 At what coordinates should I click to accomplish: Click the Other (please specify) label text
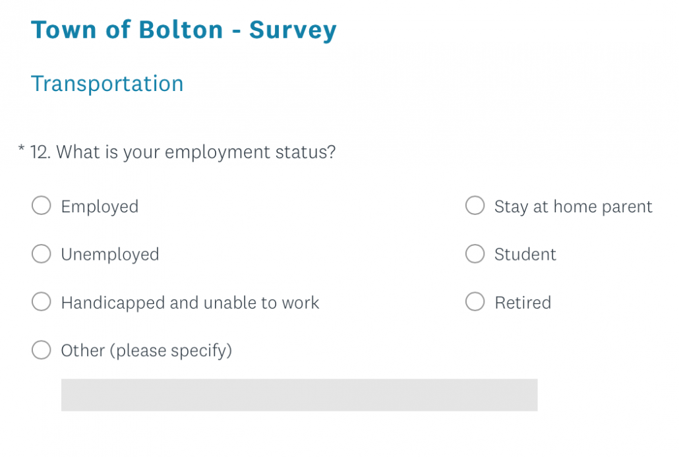click(146, 350)
